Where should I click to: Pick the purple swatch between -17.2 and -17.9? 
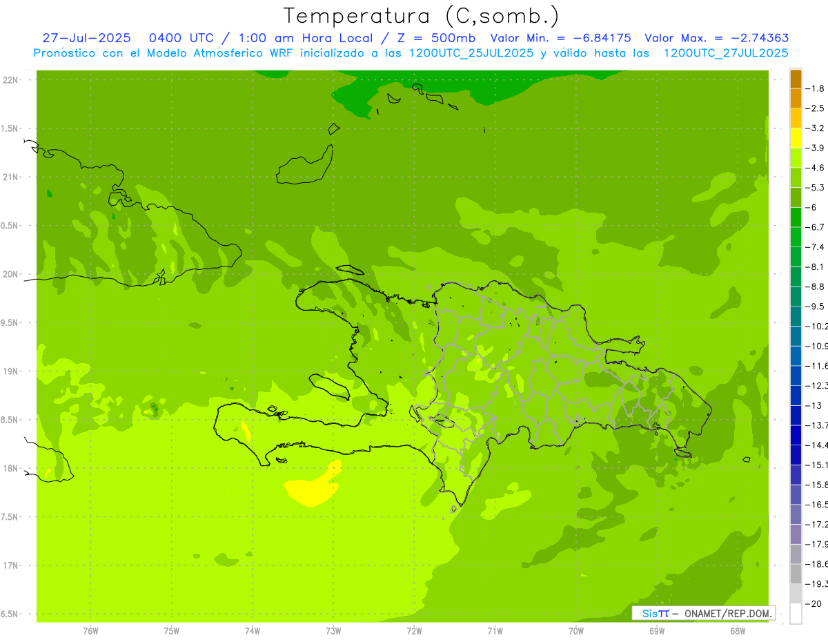coord(796,534)
